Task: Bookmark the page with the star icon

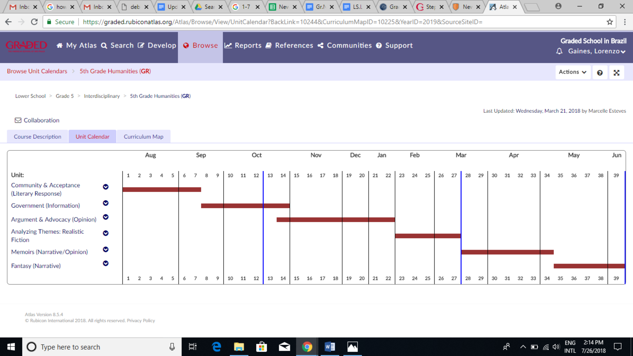Action: coord(610,22)
